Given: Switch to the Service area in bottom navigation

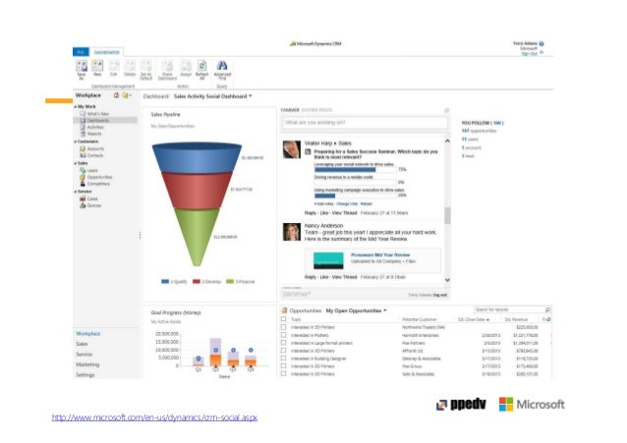Looking at the screenshot, I should tap(84, 355).
